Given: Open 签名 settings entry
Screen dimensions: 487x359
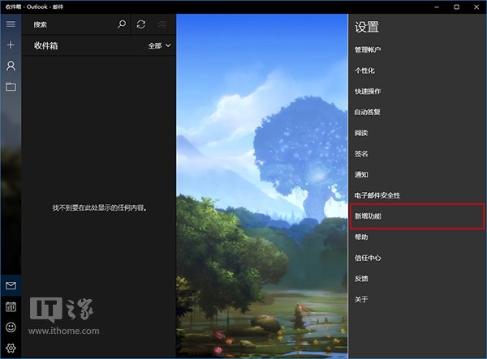Looking at the screenshot, I should [x=361, y=153].
